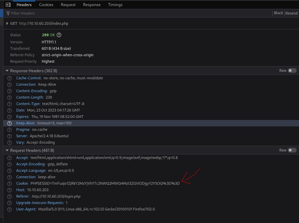Open the Response tab
This screenshot has height=223, width=299.
92,5
